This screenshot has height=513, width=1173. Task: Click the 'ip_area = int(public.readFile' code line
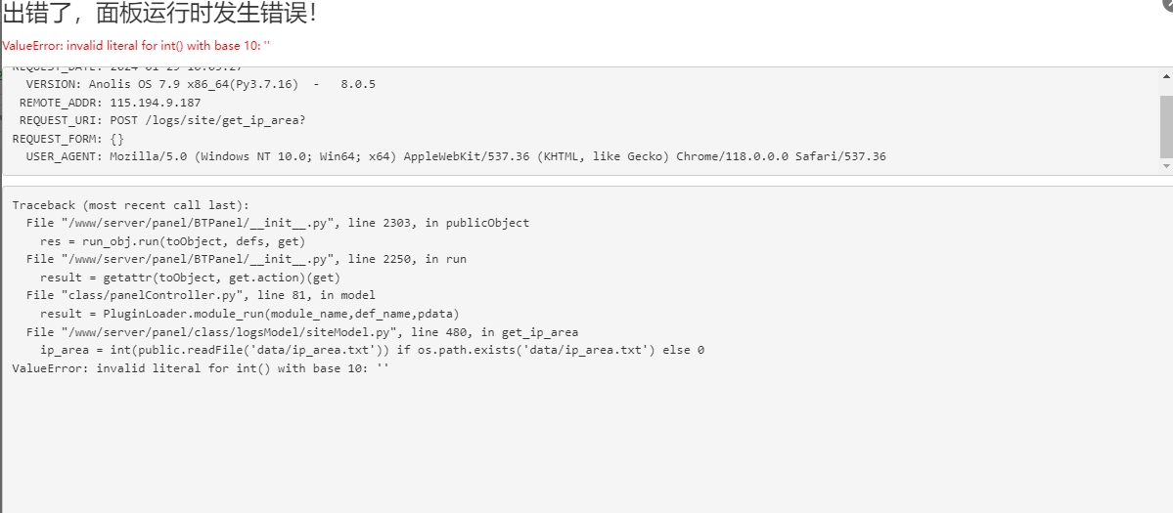[372, 350]
